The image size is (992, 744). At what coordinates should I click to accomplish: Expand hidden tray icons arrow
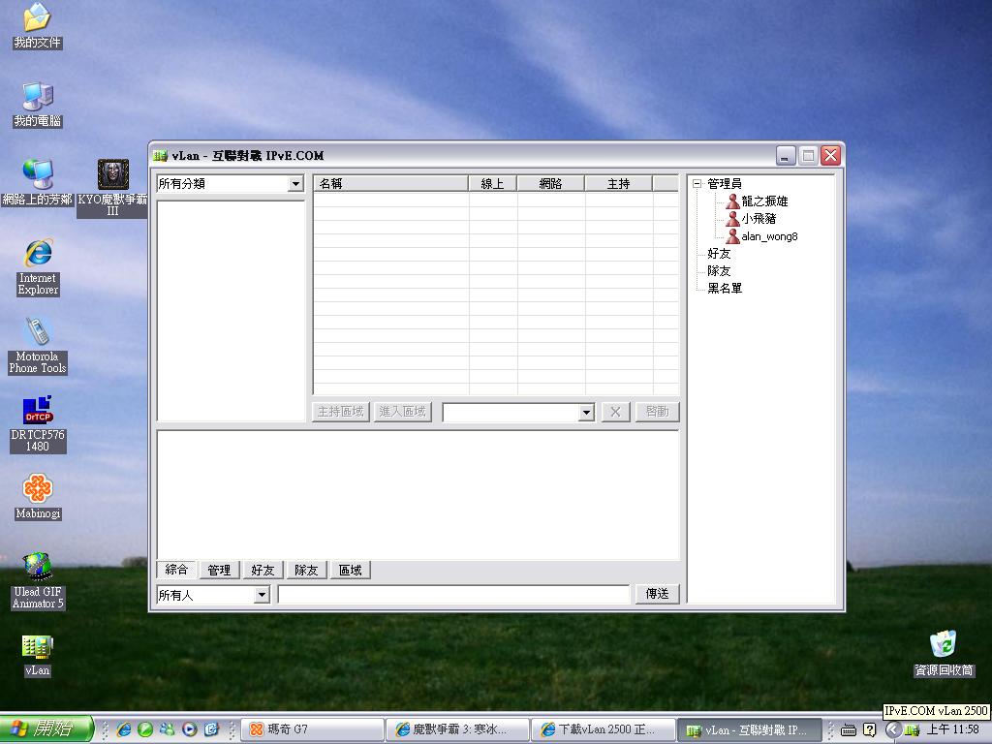pos(892,729)
